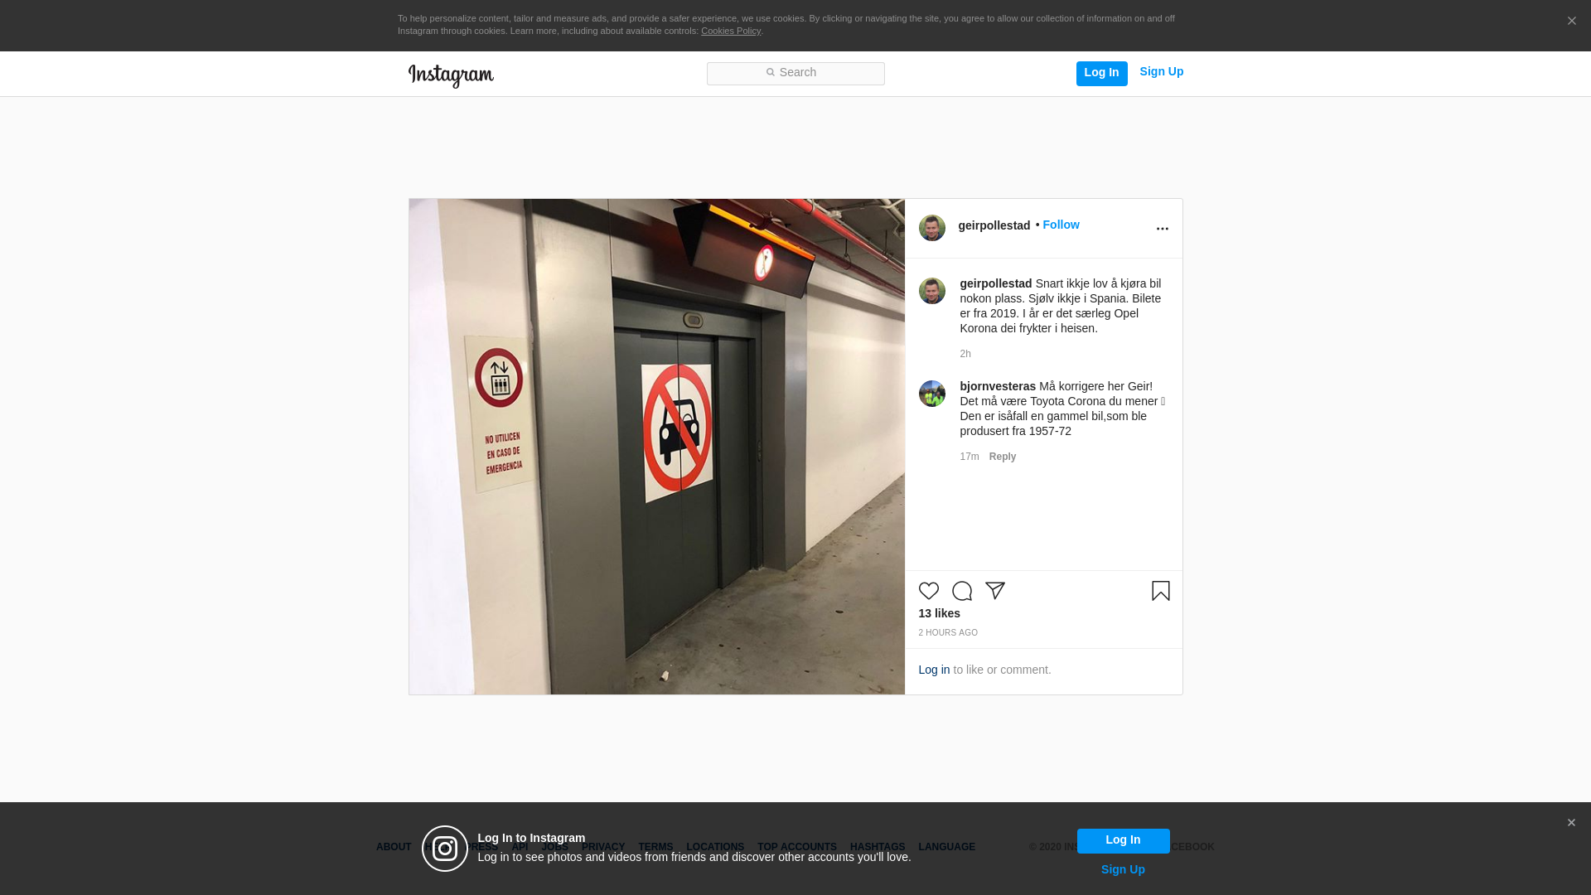The width and height of the screenshot is (1591, 895).
Task: Open comments via speech bubble icon
Action: pyautogui.click(x=961, y=591)
